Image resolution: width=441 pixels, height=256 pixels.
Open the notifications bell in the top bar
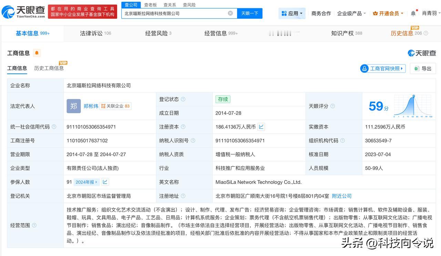[413, 13]
